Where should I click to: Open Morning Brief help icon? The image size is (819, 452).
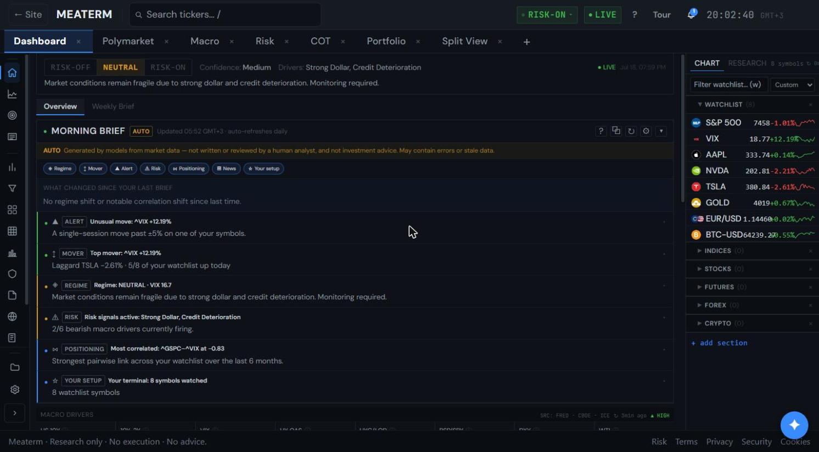[x=601, y=131]
